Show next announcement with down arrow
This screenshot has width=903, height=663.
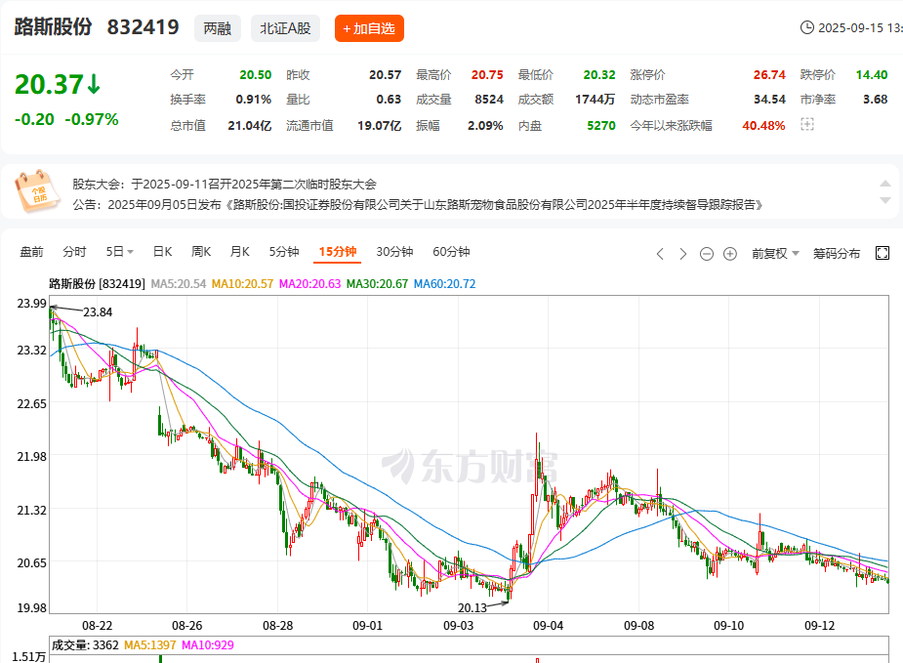coord(885,200)
